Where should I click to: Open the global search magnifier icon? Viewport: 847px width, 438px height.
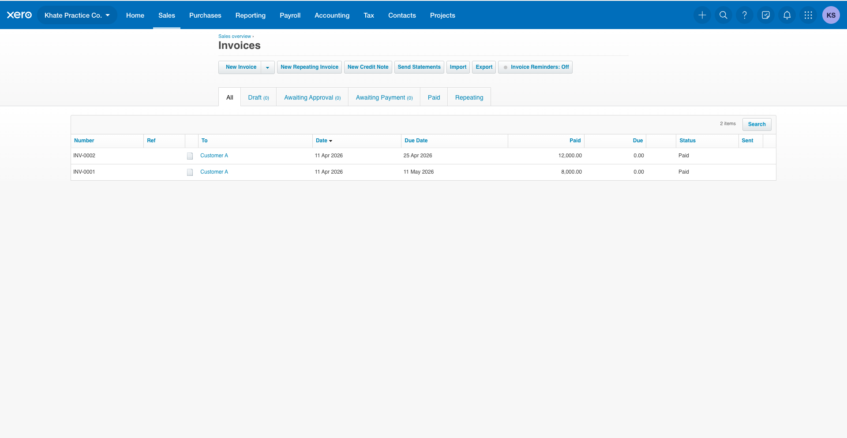tap(723, 15)
